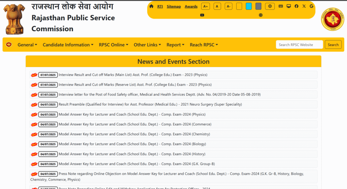Click 04/07/2025 date on Chemistry answer key
Image resolution: width=347 pixels, height=189 pixels.
pos(48,134)
